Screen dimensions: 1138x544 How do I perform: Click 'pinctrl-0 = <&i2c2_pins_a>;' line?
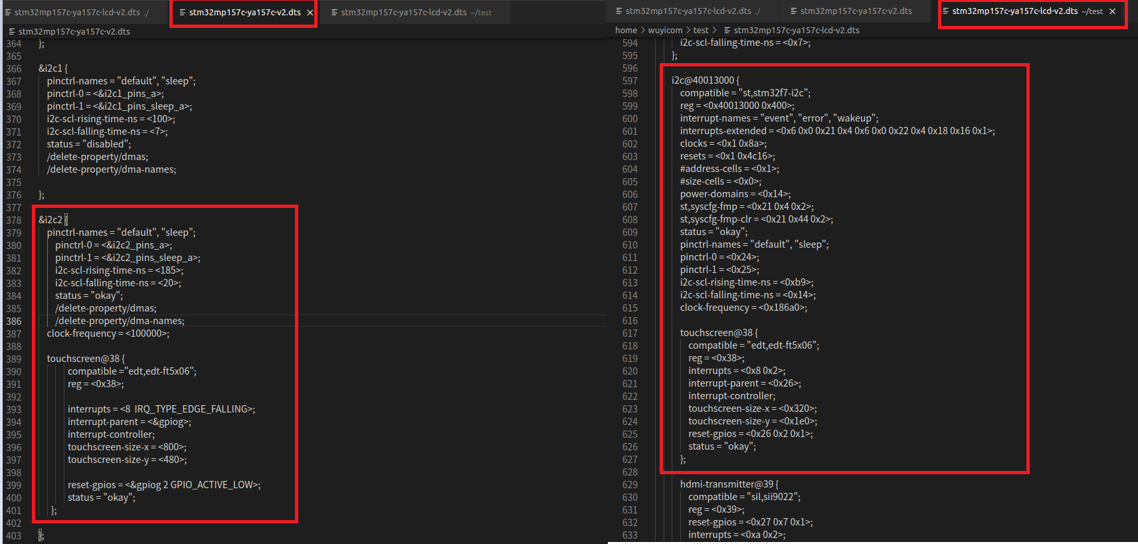[x=114, y=245]
